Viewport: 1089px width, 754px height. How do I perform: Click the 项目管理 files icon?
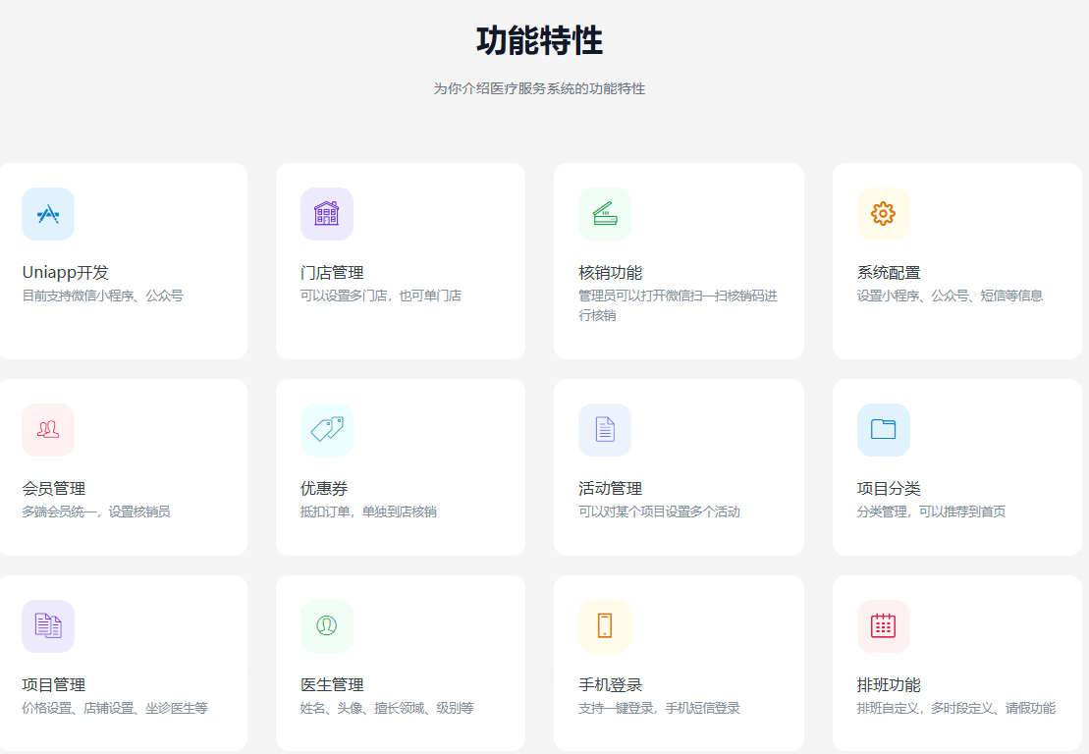(48, 626)
